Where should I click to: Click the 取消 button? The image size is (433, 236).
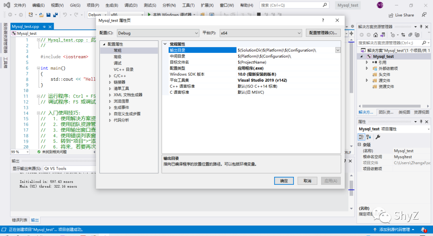pos(308,181)
